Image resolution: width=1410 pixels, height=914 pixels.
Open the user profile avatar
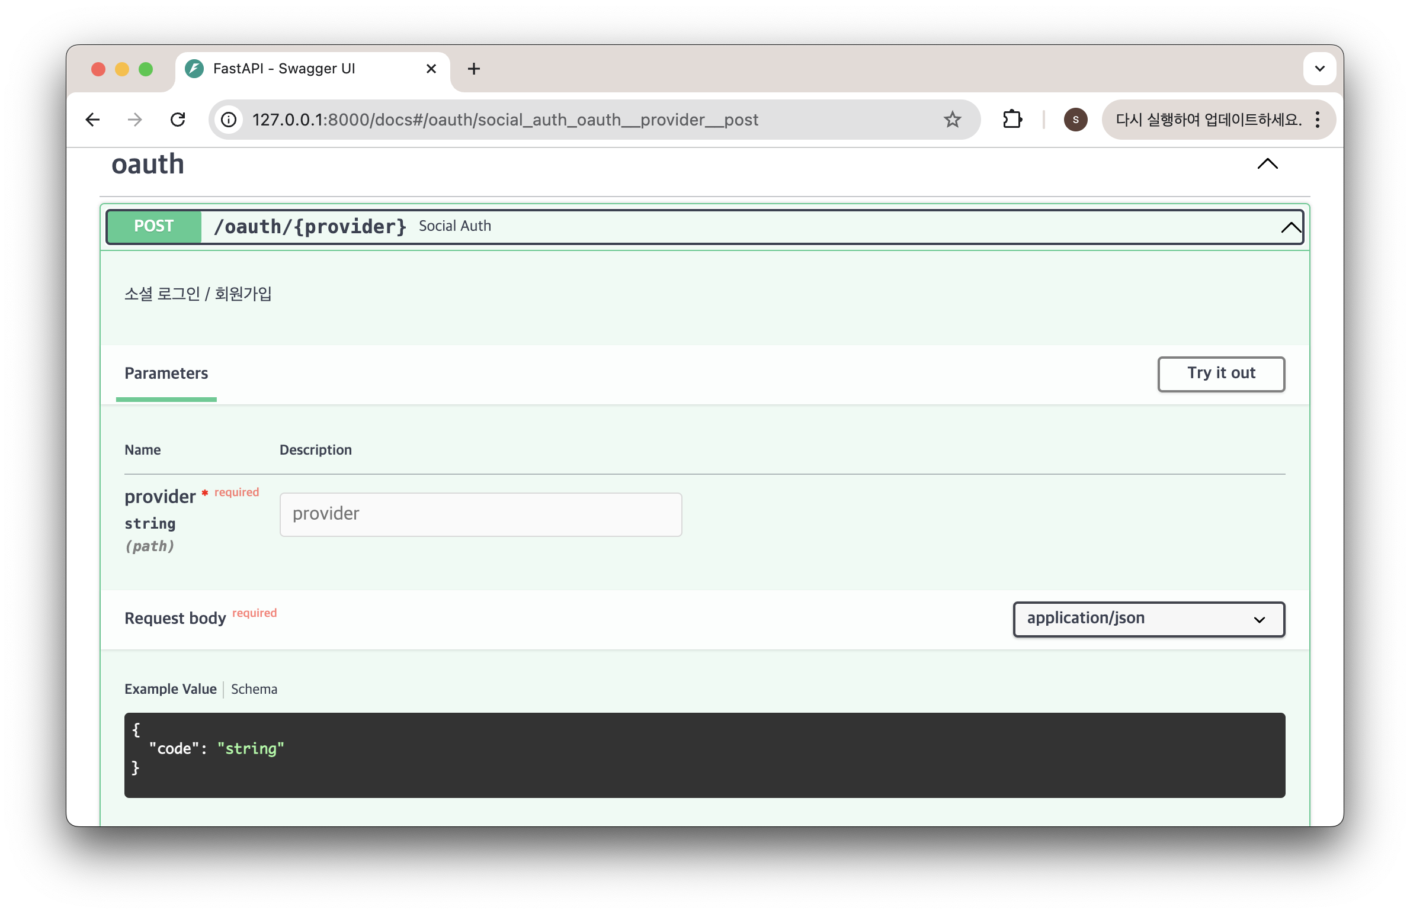(x=1075, y=120)
